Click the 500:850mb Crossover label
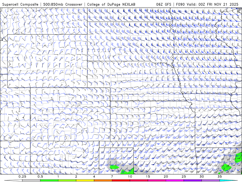This screenshot has height=182, width=242. 63,4
